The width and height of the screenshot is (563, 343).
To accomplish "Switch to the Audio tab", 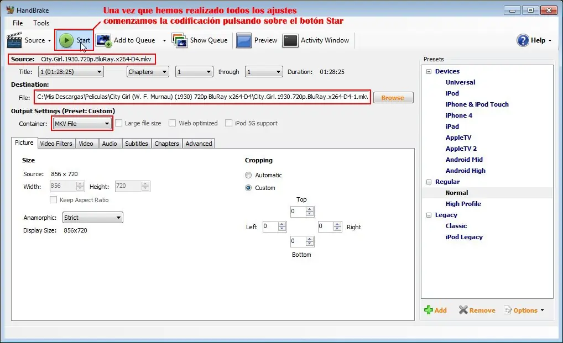I will [110, 144].
